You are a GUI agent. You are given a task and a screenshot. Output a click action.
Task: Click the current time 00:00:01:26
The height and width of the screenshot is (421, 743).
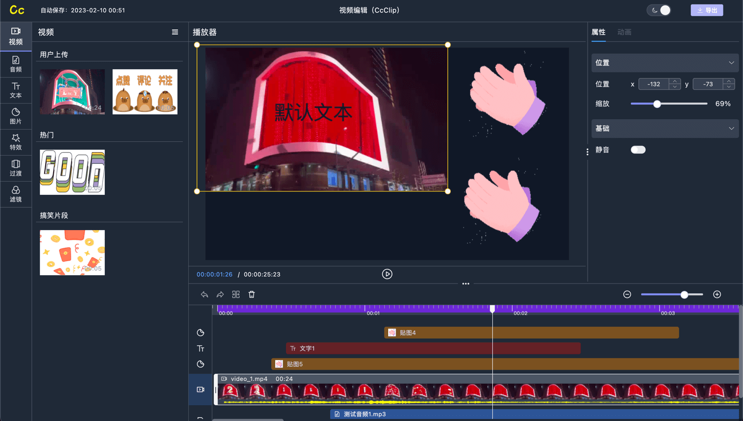(214, 274)
